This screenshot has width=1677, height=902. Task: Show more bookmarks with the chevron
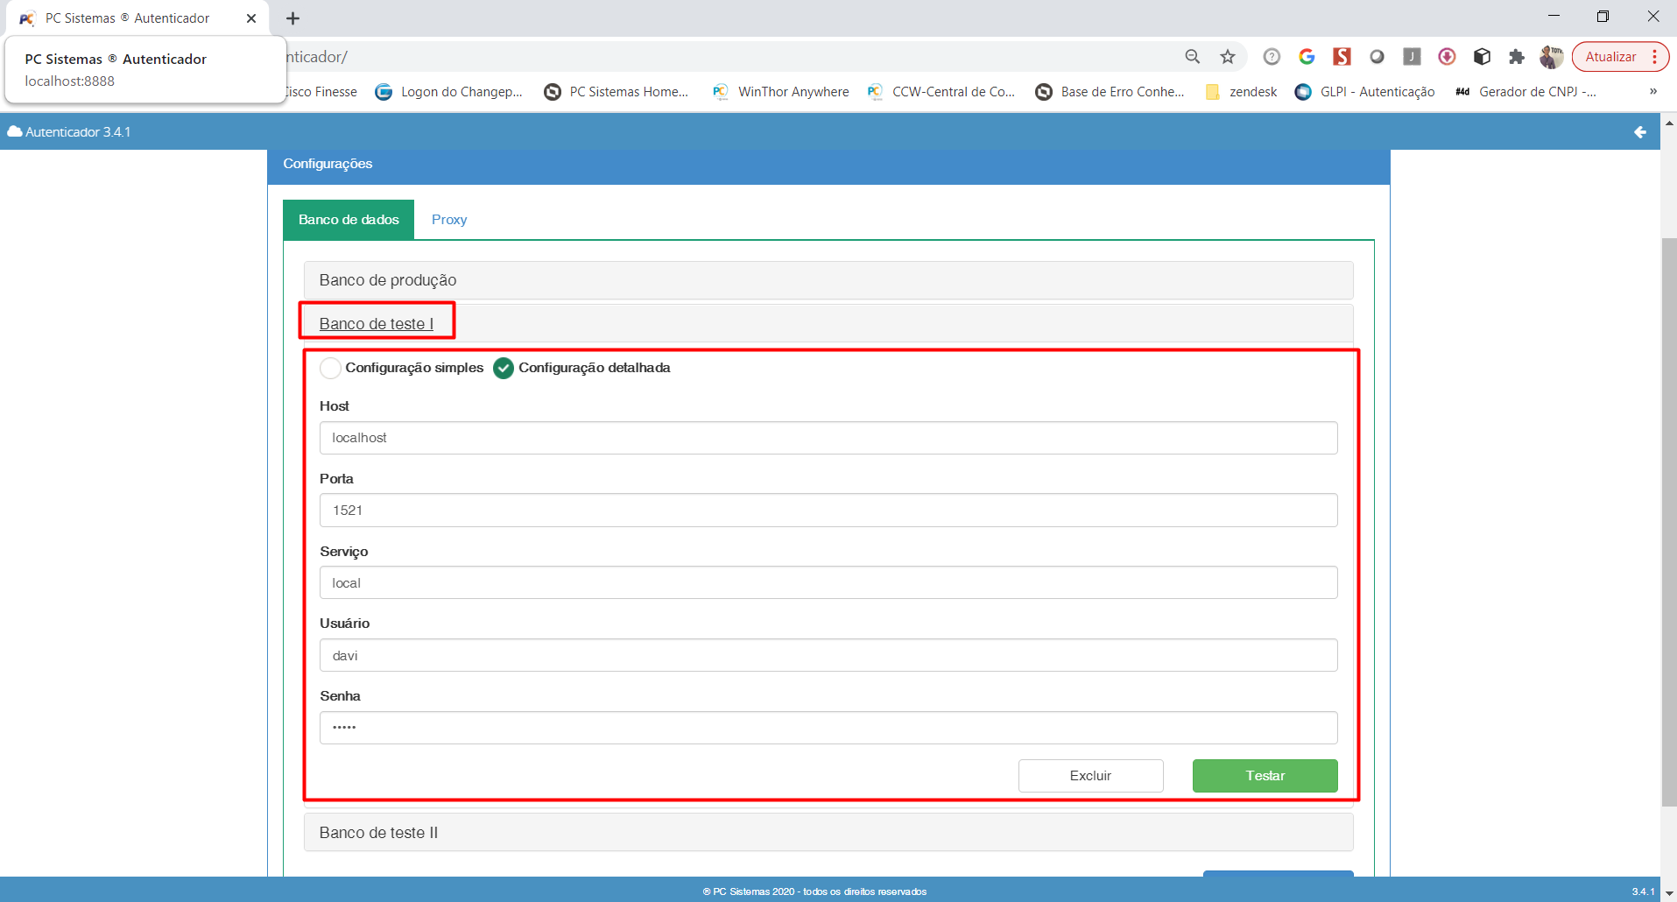point(1652,92)
